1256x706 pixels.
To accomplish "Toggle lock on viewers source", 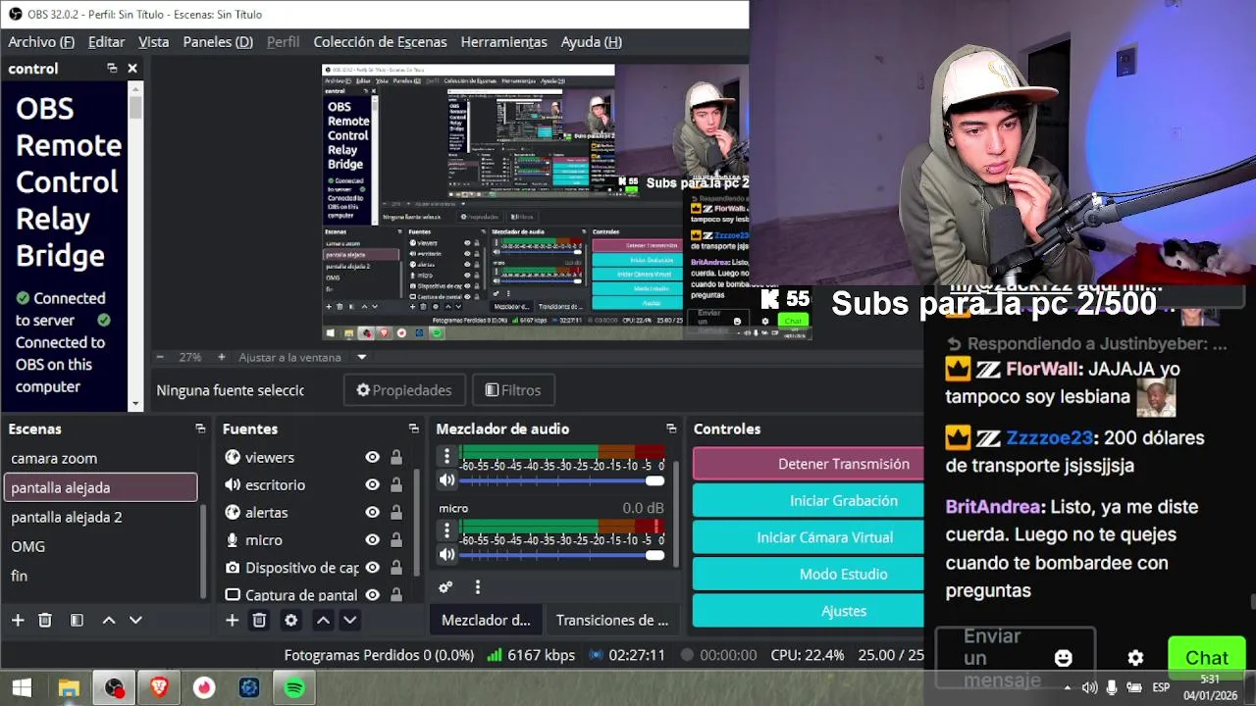I will tap(396, 457).
